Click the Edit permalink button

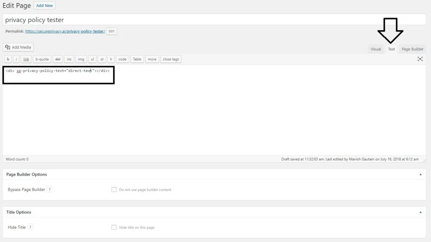[x=111, y=31]
